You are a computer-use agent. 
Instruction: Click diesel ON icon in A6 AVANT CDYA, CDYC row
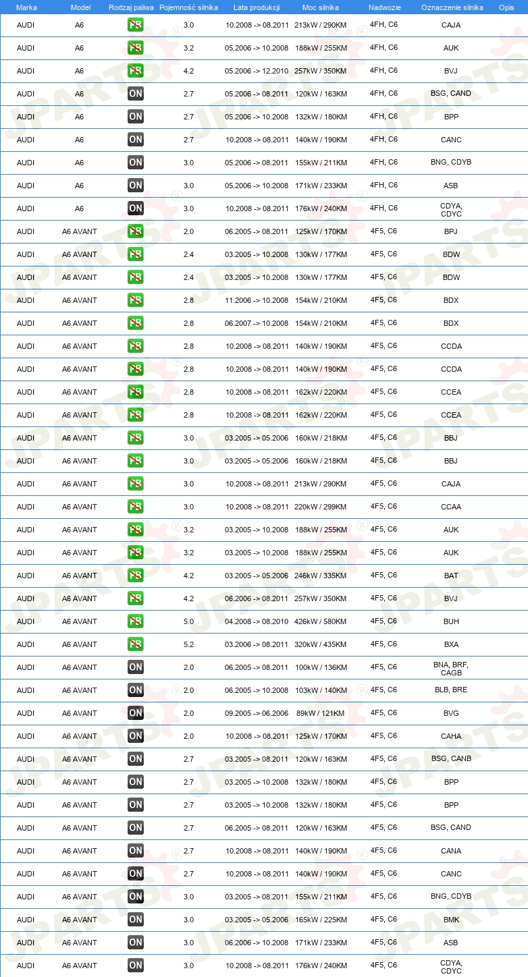136,966
